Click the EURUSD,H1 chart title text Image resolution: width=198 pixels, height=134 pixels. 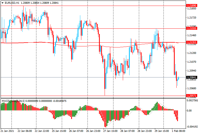click(x=12, y=3)
